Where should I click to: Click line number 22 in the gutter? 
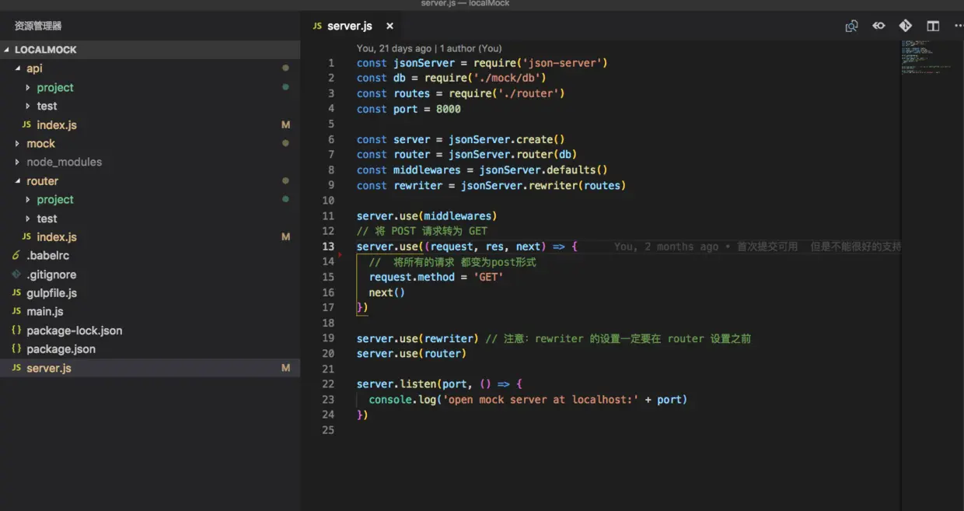click(328, 384)
